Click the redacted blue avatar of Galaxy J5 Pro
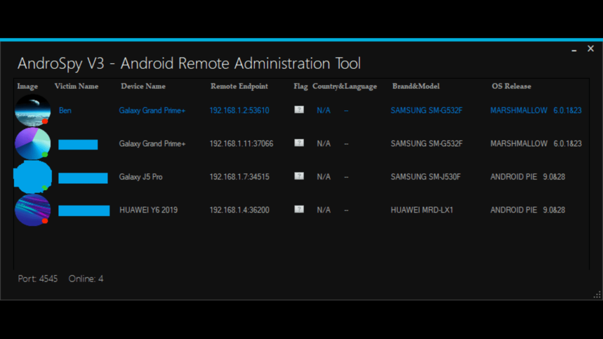Screen dimensions: 603x339 (x=33, y=177)
